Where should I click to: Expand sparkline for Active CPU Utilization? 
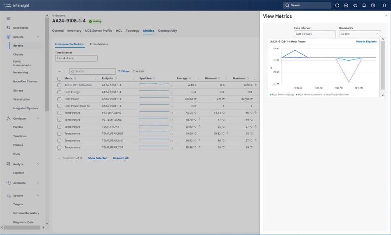click(172, 85)
